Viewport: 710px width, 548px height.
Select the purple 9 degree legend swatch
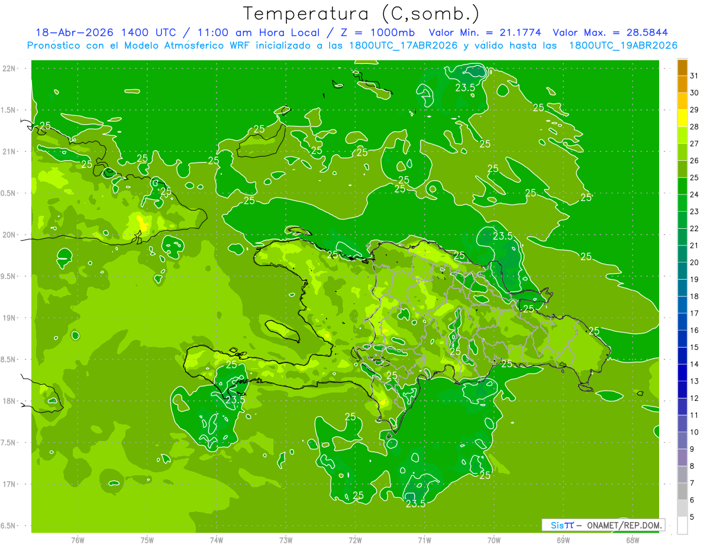pos(682,441)
